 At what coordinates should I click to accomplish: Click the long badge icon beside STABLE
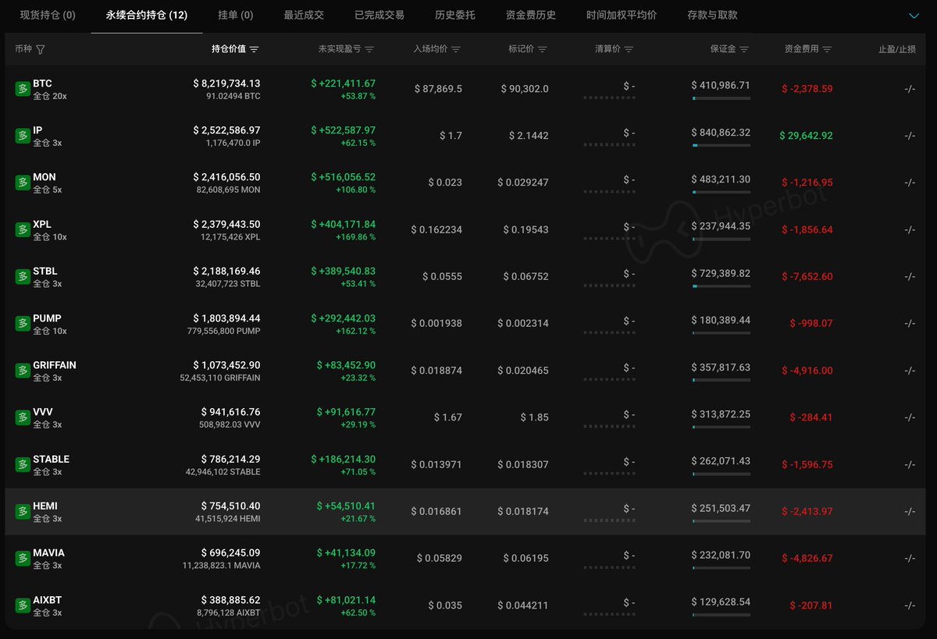(23, 464)
